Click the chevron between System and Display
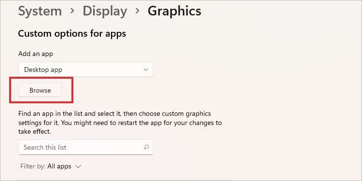Viewport: 362px width, 181px height. [x=72, y=11]
